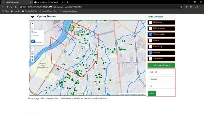Select the draw marker tool
Screen dimensions: 204x114
tap(32, 52)
